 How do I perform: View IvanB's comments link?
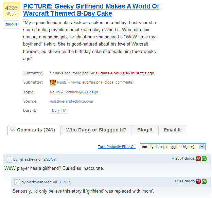pyautogui.click(x=124, y=82)
